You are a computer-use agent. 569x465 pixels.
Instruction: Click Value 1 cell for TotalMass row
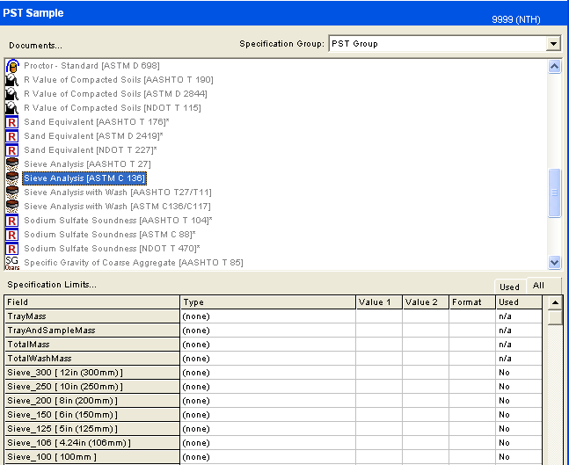coord(379,345)
